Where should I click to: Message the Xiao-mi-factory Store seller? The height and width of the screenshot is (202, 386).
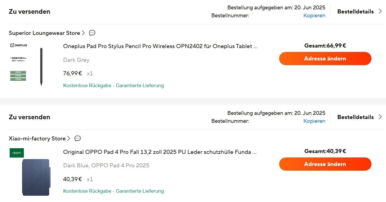pyautogui.click(x=78, y=139)
